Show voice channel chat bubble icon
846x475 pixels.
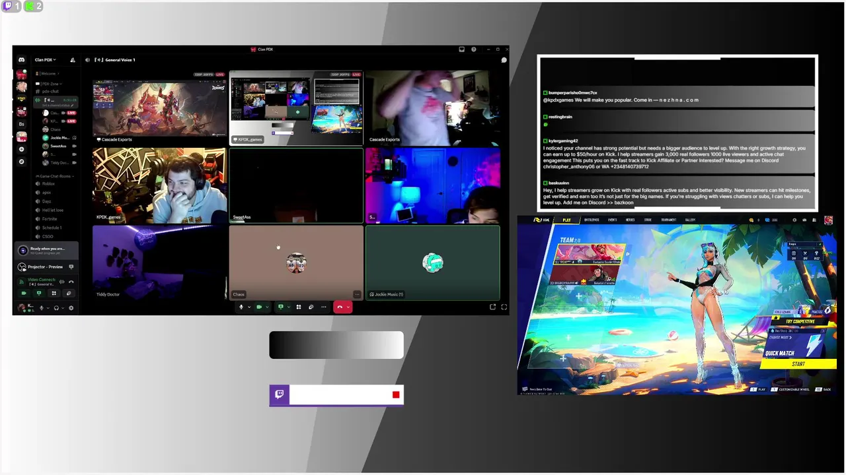click(x=504, y=60)
